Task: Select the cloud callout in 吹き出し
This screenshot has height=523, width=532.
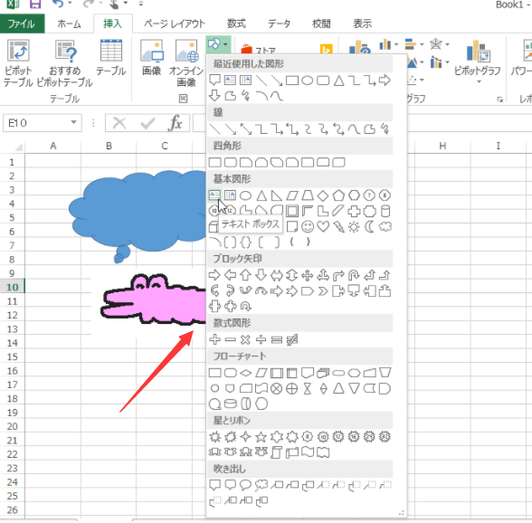Action: pos(261,485)
